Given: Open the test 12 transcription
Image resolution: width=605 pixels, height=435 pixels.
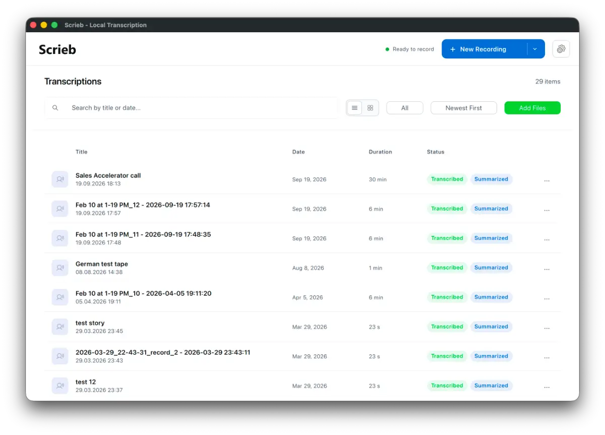Looking at the screenshot, I should pyautogui.click(x=86, y=382).
